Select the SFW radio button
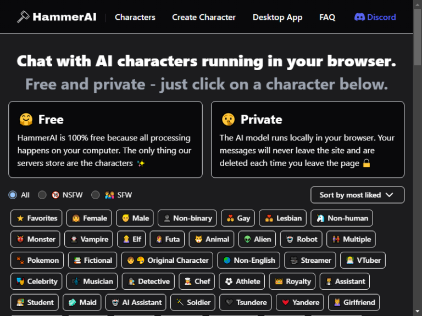Viewport: 422px width, 316px height. [x=95, y=195]
